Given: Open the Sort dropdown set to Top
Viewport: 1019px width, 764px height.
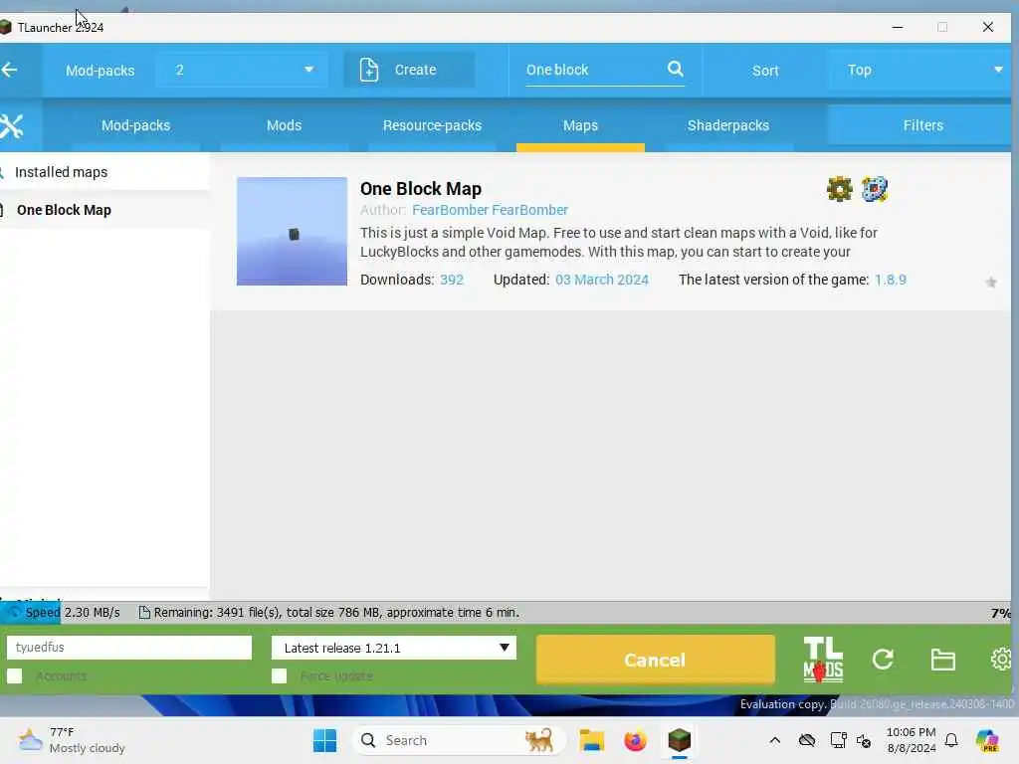Looking at the screenshot, I should coord(918,70).
